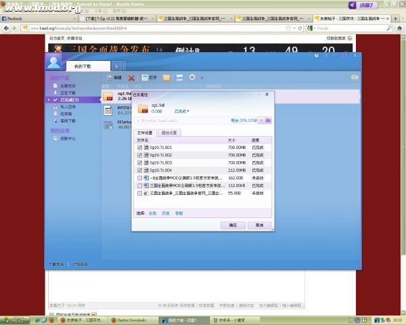
Task: Click the 确定 confirm button
Action: (233, 224)
